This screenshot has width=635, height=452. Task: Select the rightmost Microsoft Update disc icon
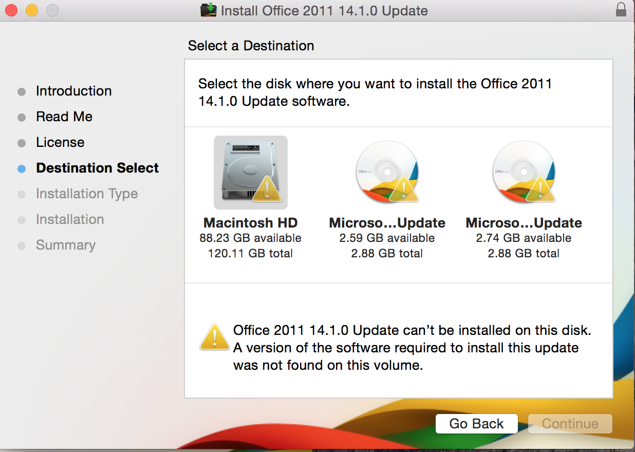pyautogui.click(x=524, y=172)
